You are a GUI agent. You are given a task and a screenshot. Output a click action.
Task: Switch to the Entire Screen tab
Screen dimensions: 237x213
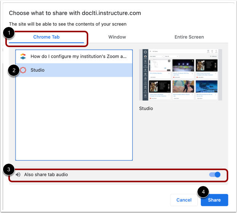[x=189, y=37]
